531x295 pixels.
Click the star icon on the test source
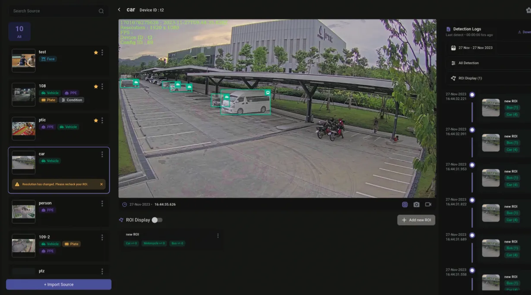[x=96, y=52]
